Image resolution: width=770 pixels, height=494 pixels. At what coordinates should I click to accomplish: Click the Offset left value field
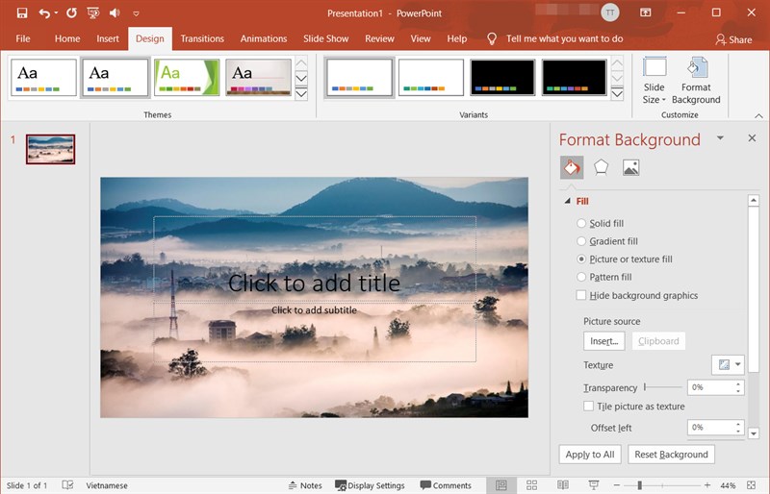click(710, 428)
